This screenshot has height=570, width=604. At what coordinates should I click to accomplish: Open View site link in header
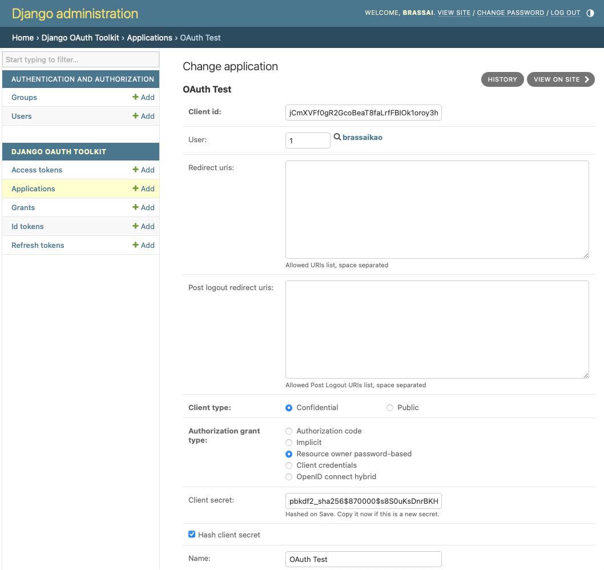[454, 13]
